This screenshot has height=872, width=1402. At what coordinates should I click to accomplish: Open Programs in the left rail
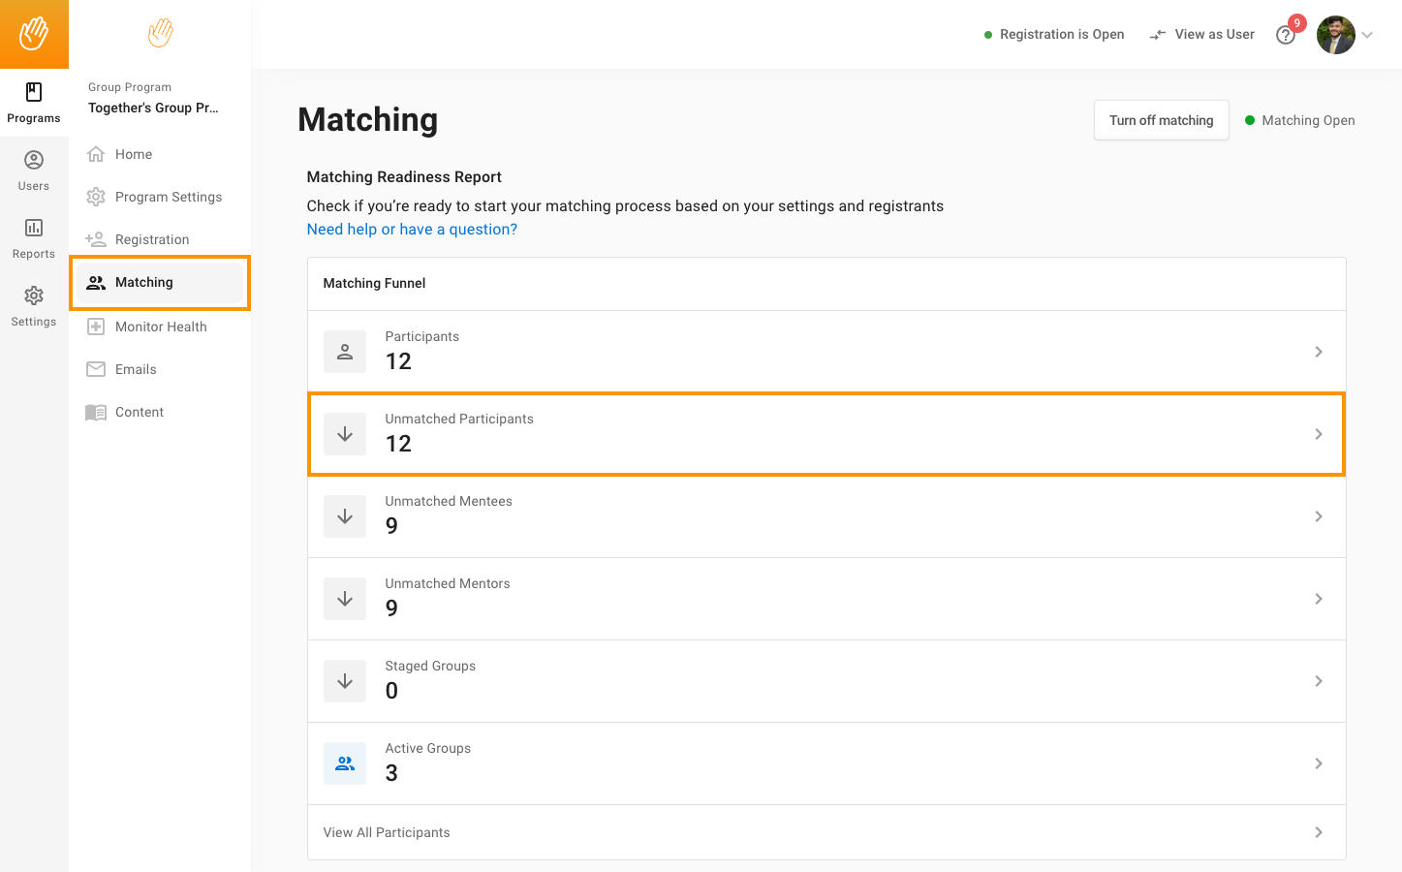click(34, 103)
